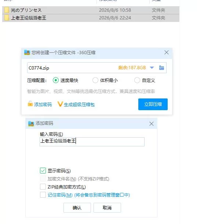Uncheck the 显示密码(S) checkbox
Image resolution: width=197 pixels, height=224 pixels.
(43, 171)
